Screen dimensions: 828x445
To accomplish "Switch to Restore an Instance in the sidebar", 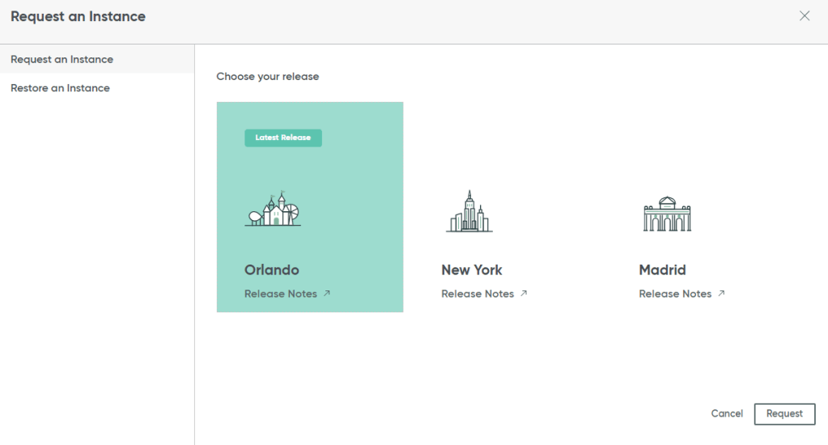I will pos(60,88).
